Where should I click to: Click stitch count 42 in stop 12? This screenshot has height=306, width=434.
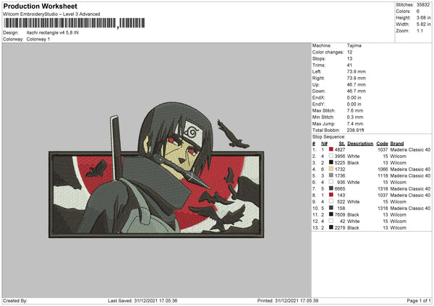342,222
